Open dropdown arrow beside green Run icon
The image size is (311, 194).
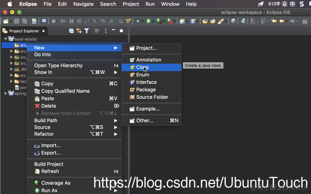coord(153,21)
